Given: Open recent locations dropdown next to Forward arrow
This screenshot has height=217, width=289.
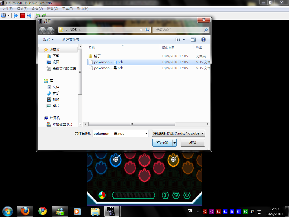Looking at the screenshot, I should 56,30.
